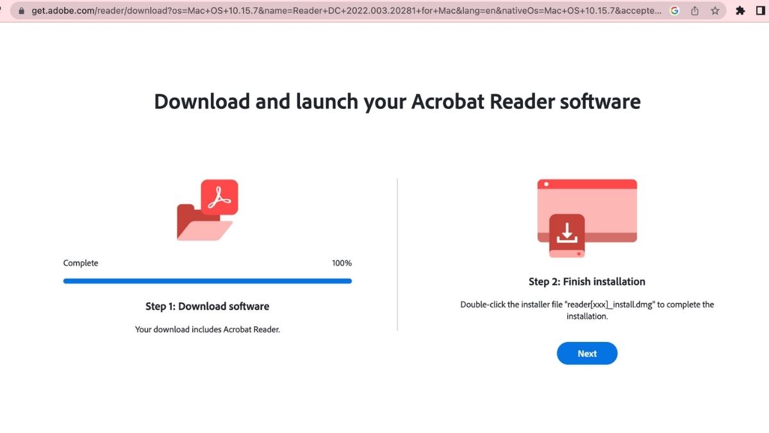Click the Step 1: Download software heading
Image resolution: width=769 pixels, height=433 pixels.
tap(207, 306)
